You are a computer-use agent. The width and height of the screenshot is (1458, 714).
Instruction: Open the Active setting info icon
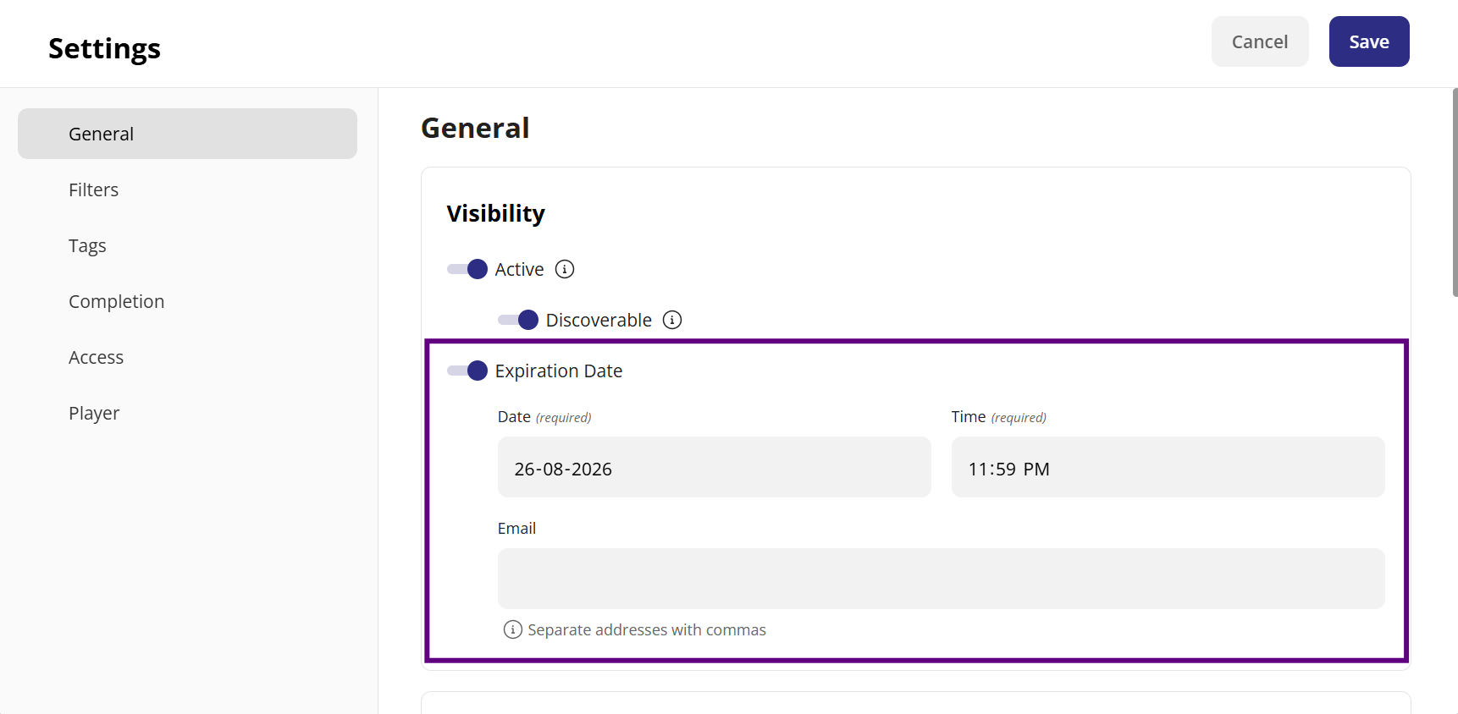[x=565, y=269]
